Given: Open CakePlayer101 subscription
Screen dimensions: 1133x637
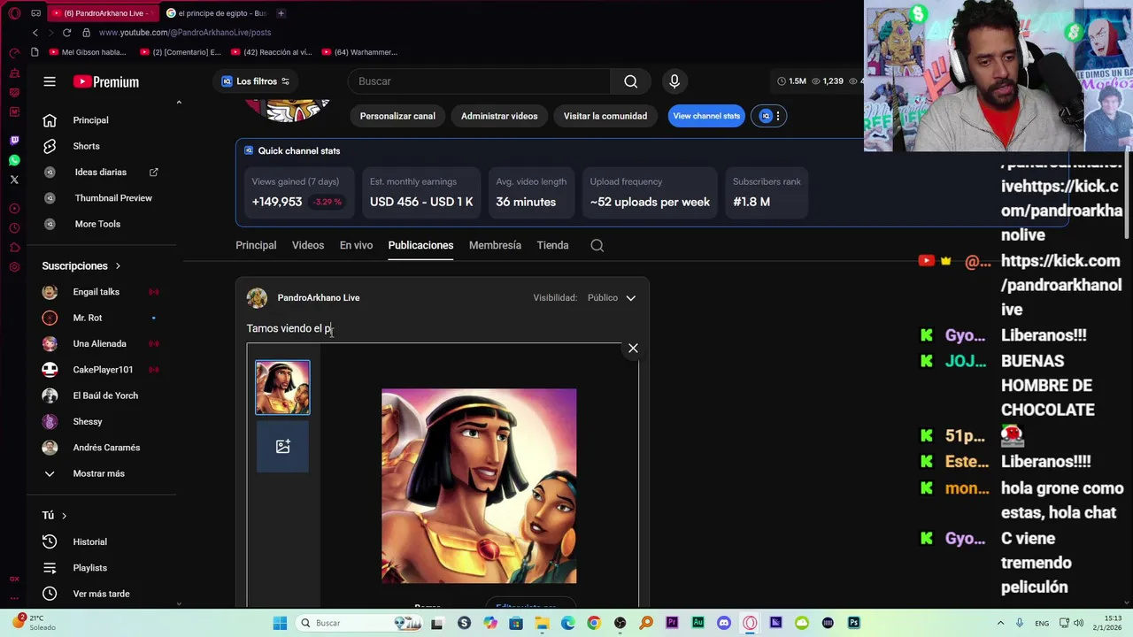Looking at the screenshot, I should pyautogui.click(x=103, y=370).
